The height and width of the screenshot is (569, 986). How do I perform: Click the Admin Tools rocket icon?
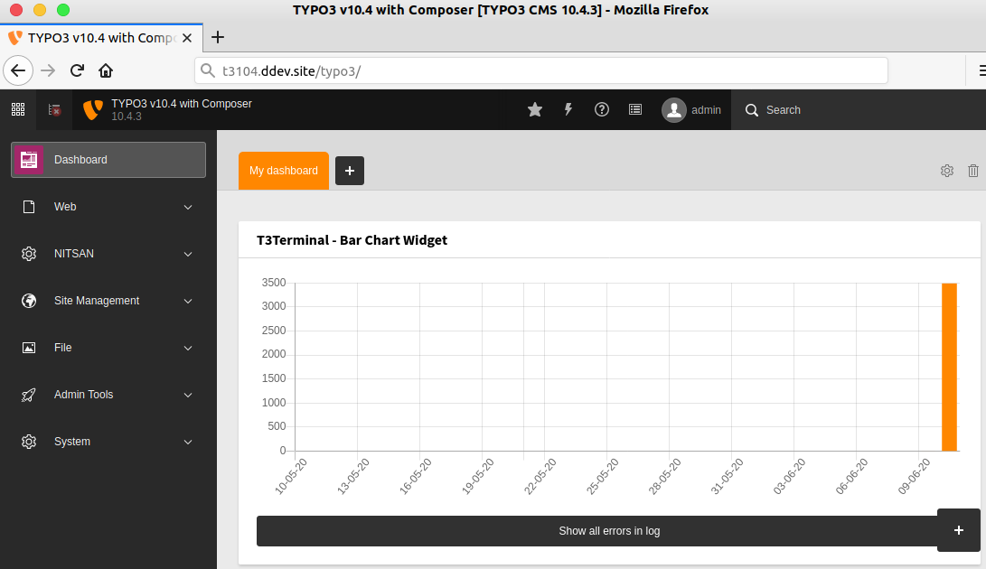29,395
